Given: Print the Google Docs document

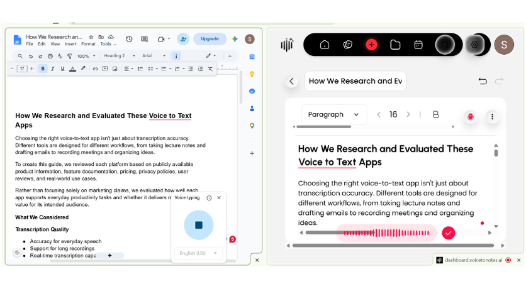Looking at the screenshot, I should (x=50, y=56).
